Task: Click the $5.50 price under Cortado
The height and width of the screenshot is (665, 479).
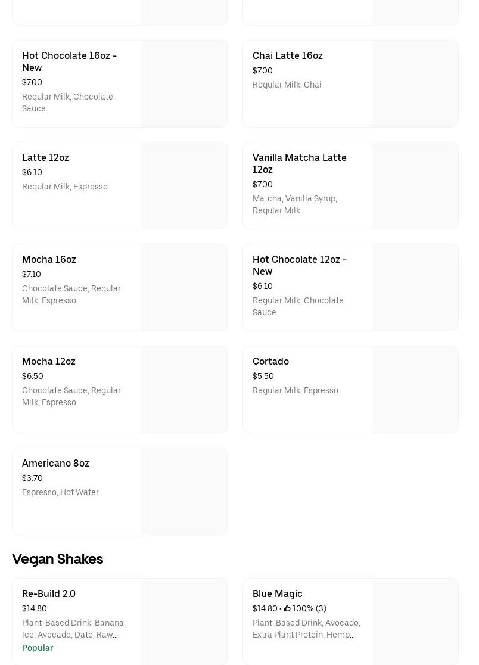Action: pos(263,377)
